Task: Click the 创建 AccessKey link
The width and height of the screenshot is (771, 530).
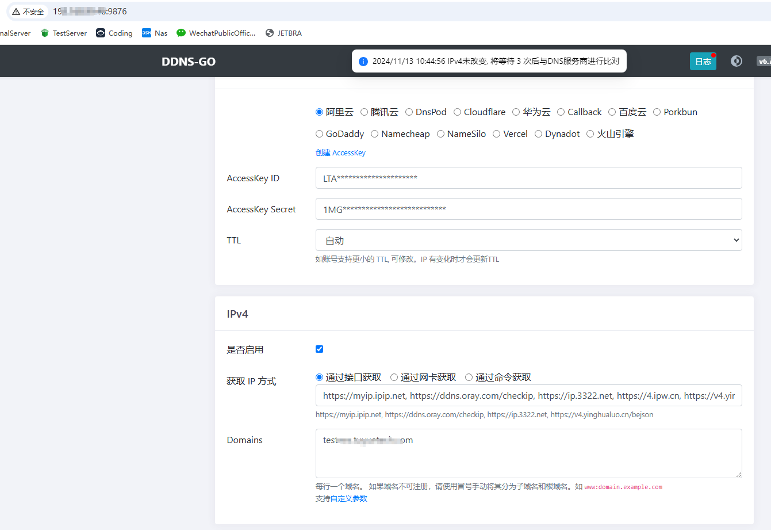Action: pos(340,153)
